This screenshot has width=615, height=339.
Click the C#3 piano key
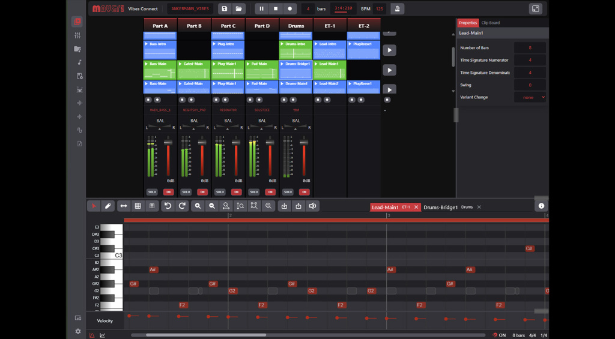click(107, 248)
